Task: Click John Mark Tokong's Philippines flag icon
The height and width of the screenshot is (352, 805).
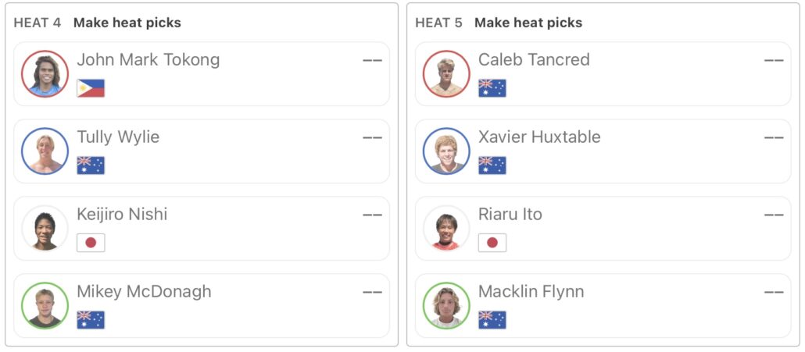Action: (91, 88)
